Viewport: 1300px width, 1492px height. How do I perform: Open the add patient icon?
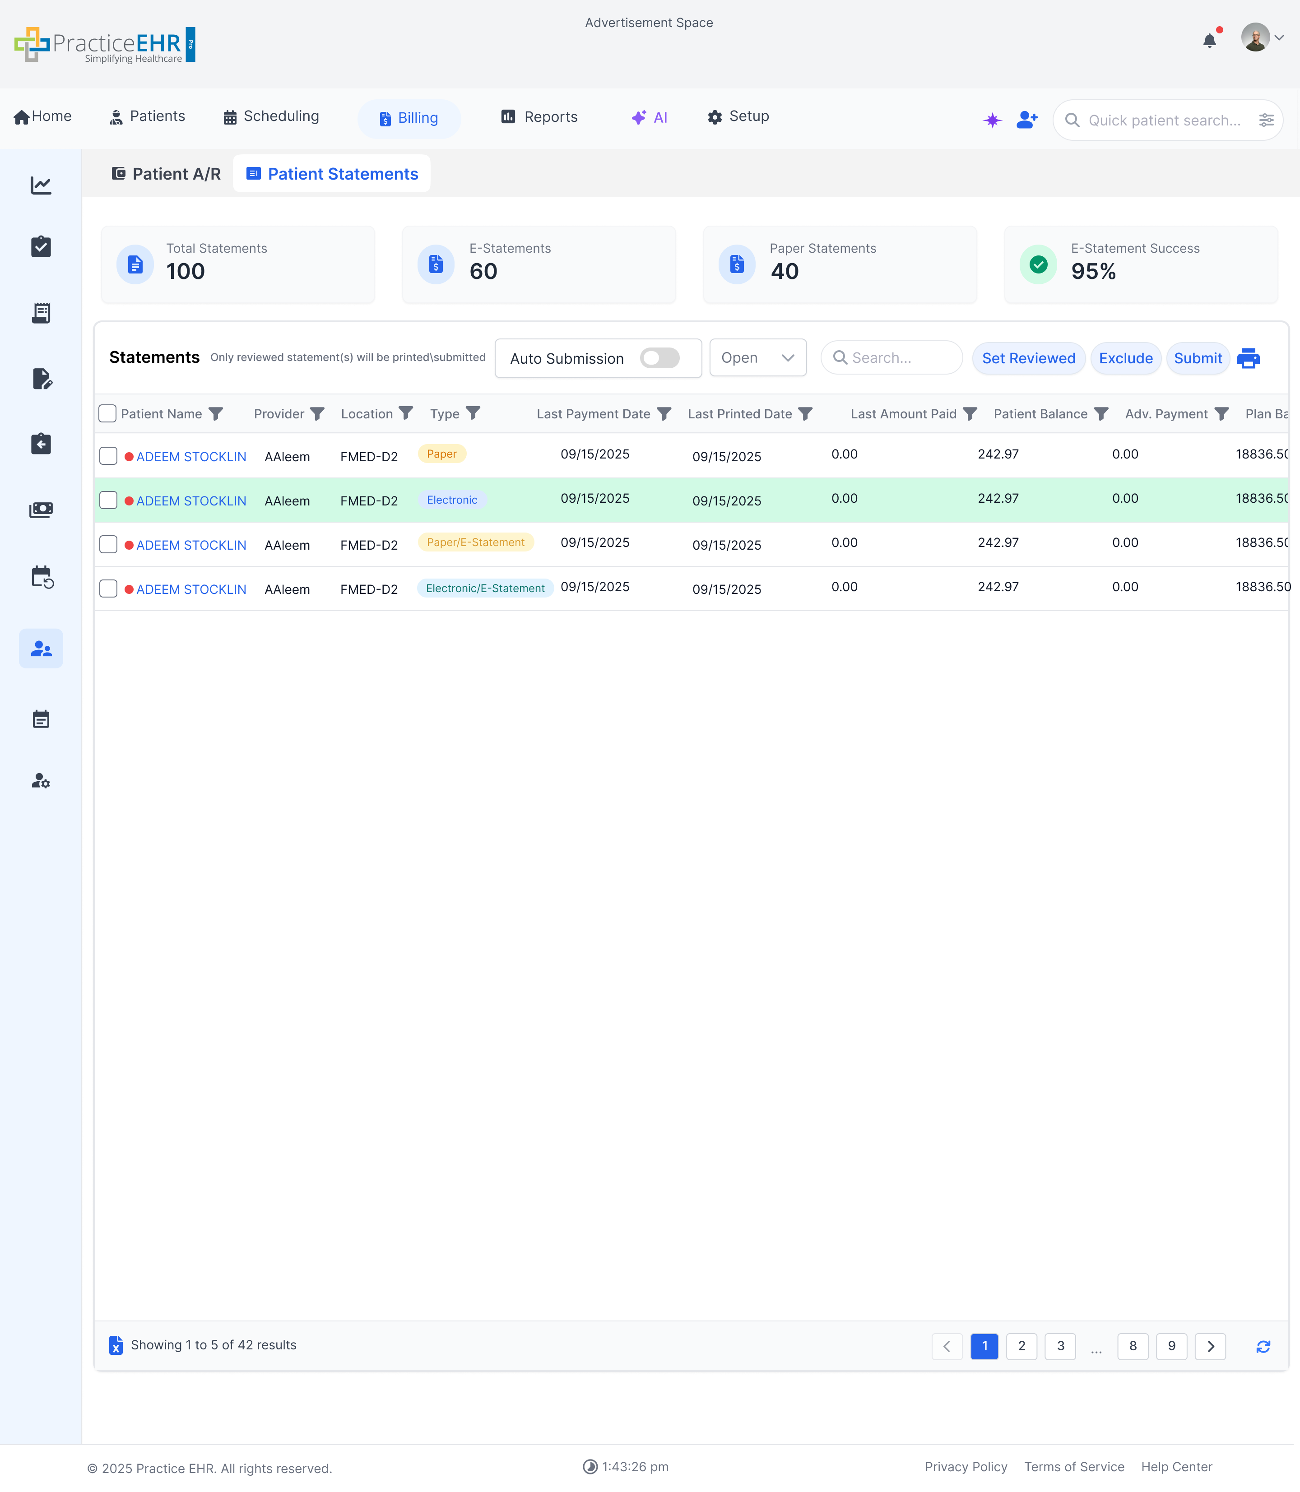pyautogui.click(x=1027, y=120)
